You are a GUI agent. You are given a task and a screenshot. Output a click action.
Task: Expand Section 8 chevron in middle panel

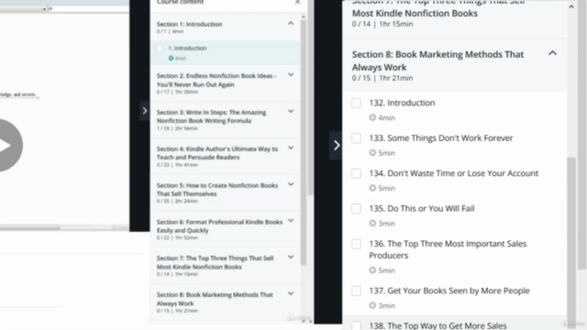click(x=291, y=293)
